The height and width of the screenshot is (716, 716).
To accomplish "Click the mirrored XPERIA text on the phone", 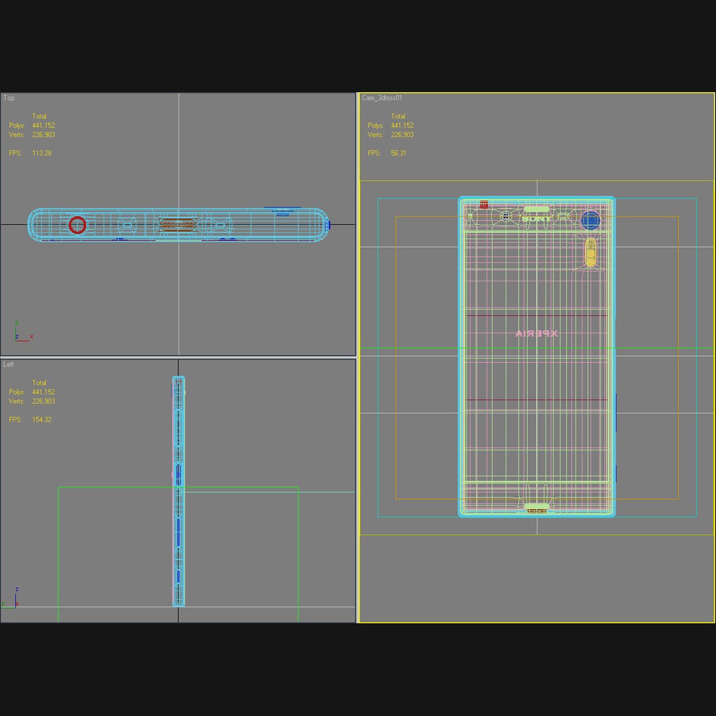I will point(536,333).
